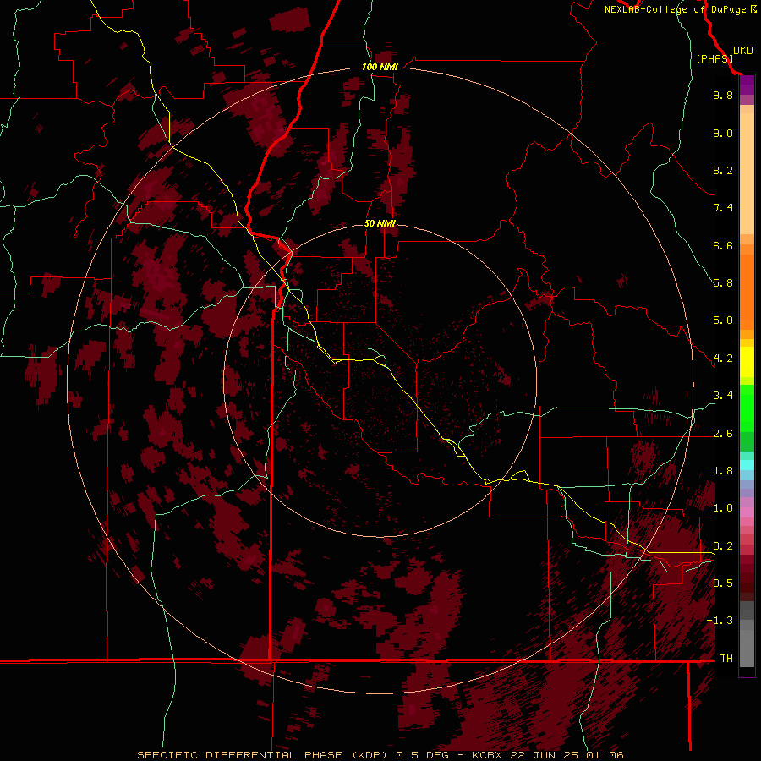Click the 1.0 value on the color scale
The image size is (761, 761).
pos(723,508)
